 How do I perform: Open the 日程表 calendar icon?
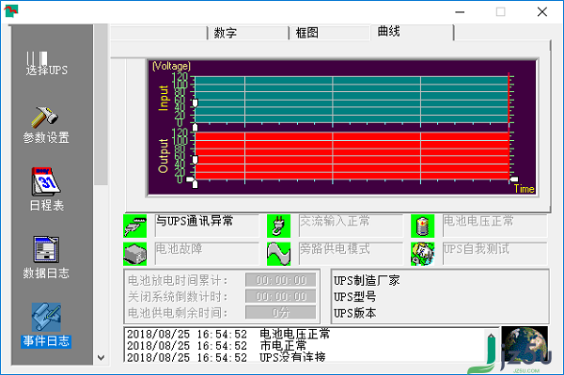46,189
